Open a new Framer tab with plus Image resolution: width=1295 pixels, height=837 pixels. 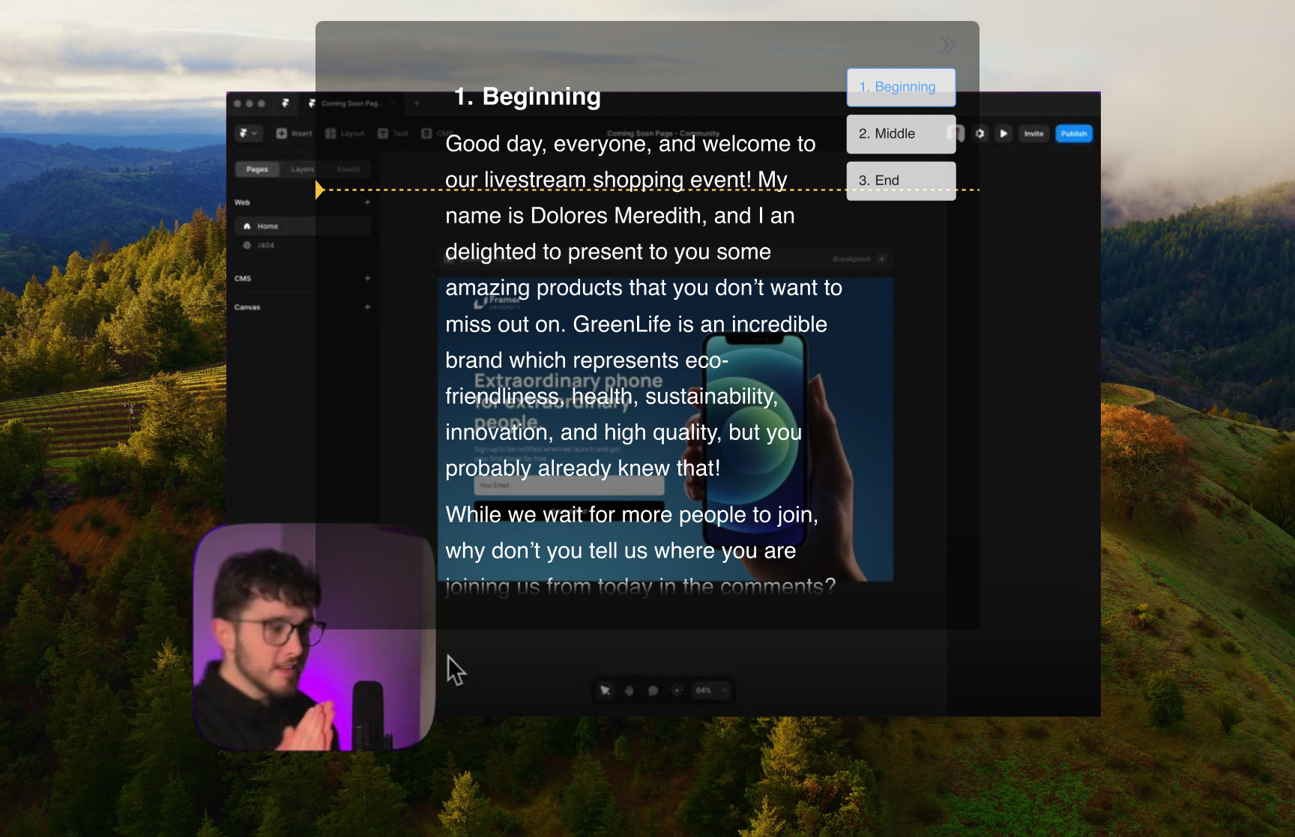(417, 103)
